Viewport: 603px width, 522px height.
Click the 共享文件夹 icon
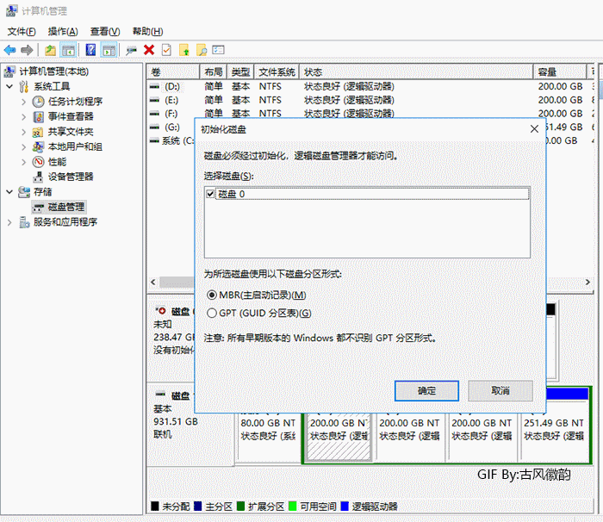pos(38,132)
